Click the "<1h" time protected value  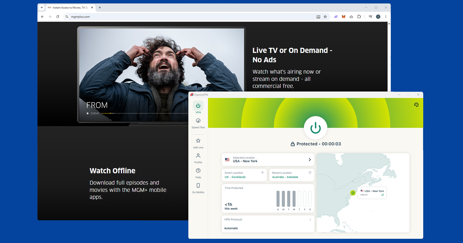pos(228,204)
